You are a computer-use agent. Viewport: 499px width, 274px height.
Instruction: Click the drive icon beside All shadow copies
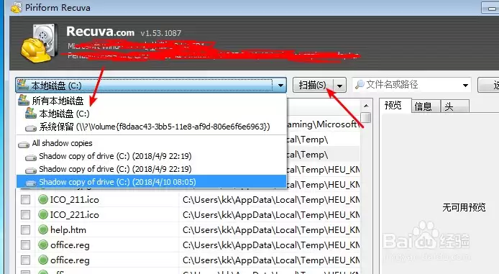point(24,144)
